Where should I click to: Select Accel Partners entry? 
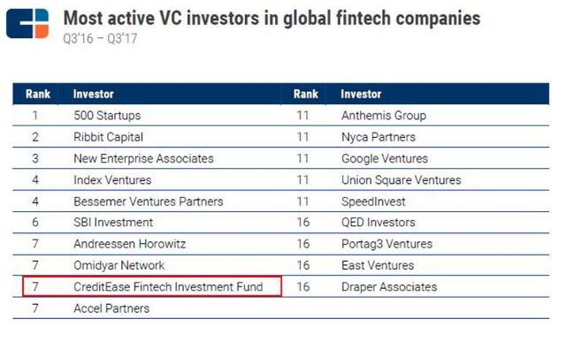tap(111, 308)
